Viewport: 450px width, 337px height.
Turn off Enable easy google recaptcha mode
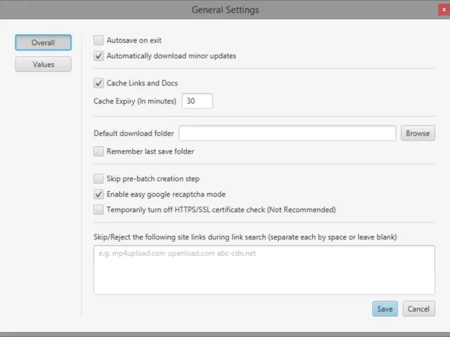coord(98,194)
